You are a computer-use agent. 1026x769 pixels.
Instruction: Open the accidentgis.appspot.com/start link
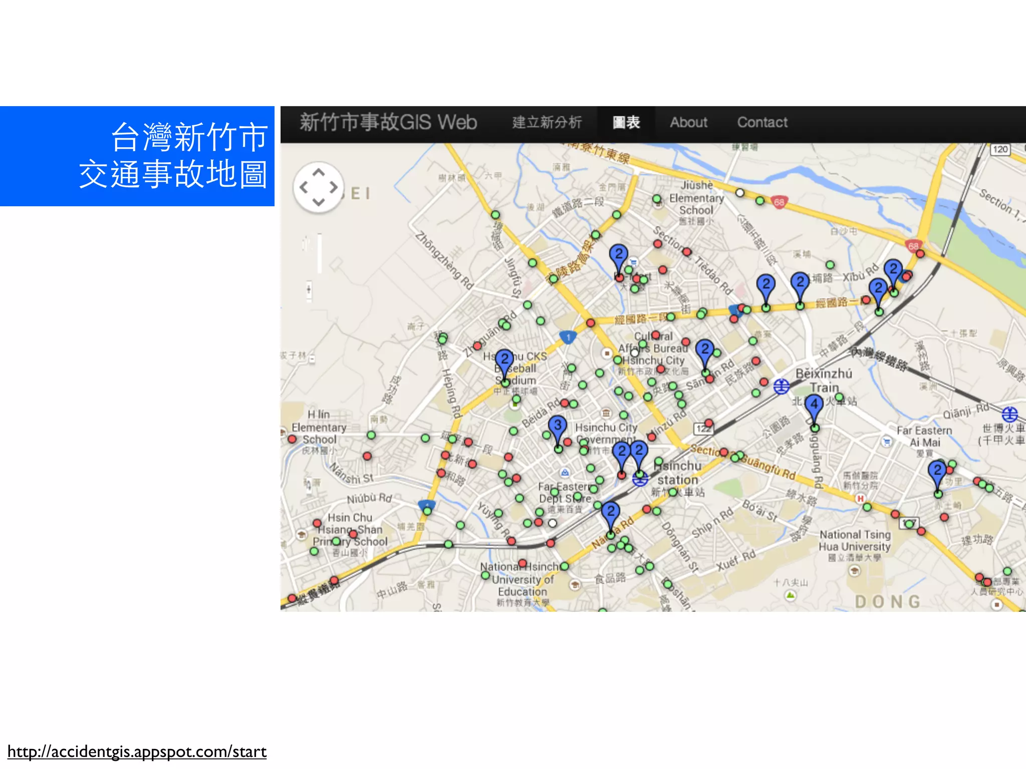point(137,751)
